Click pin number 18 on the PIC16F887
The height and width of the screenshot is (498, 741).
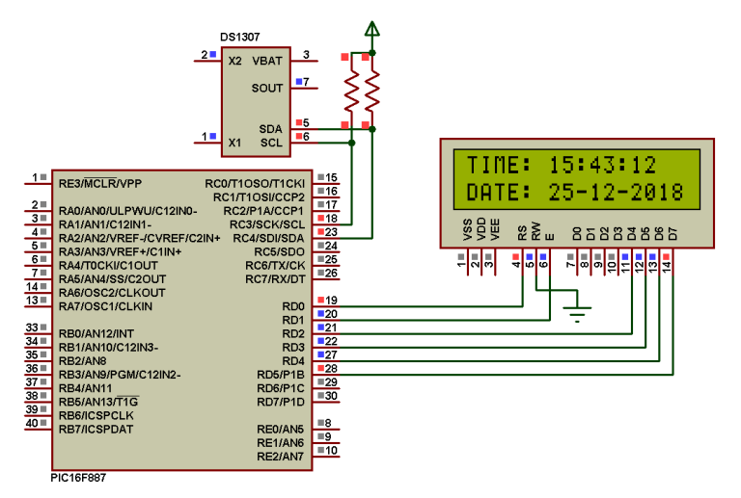click(331, 219)
